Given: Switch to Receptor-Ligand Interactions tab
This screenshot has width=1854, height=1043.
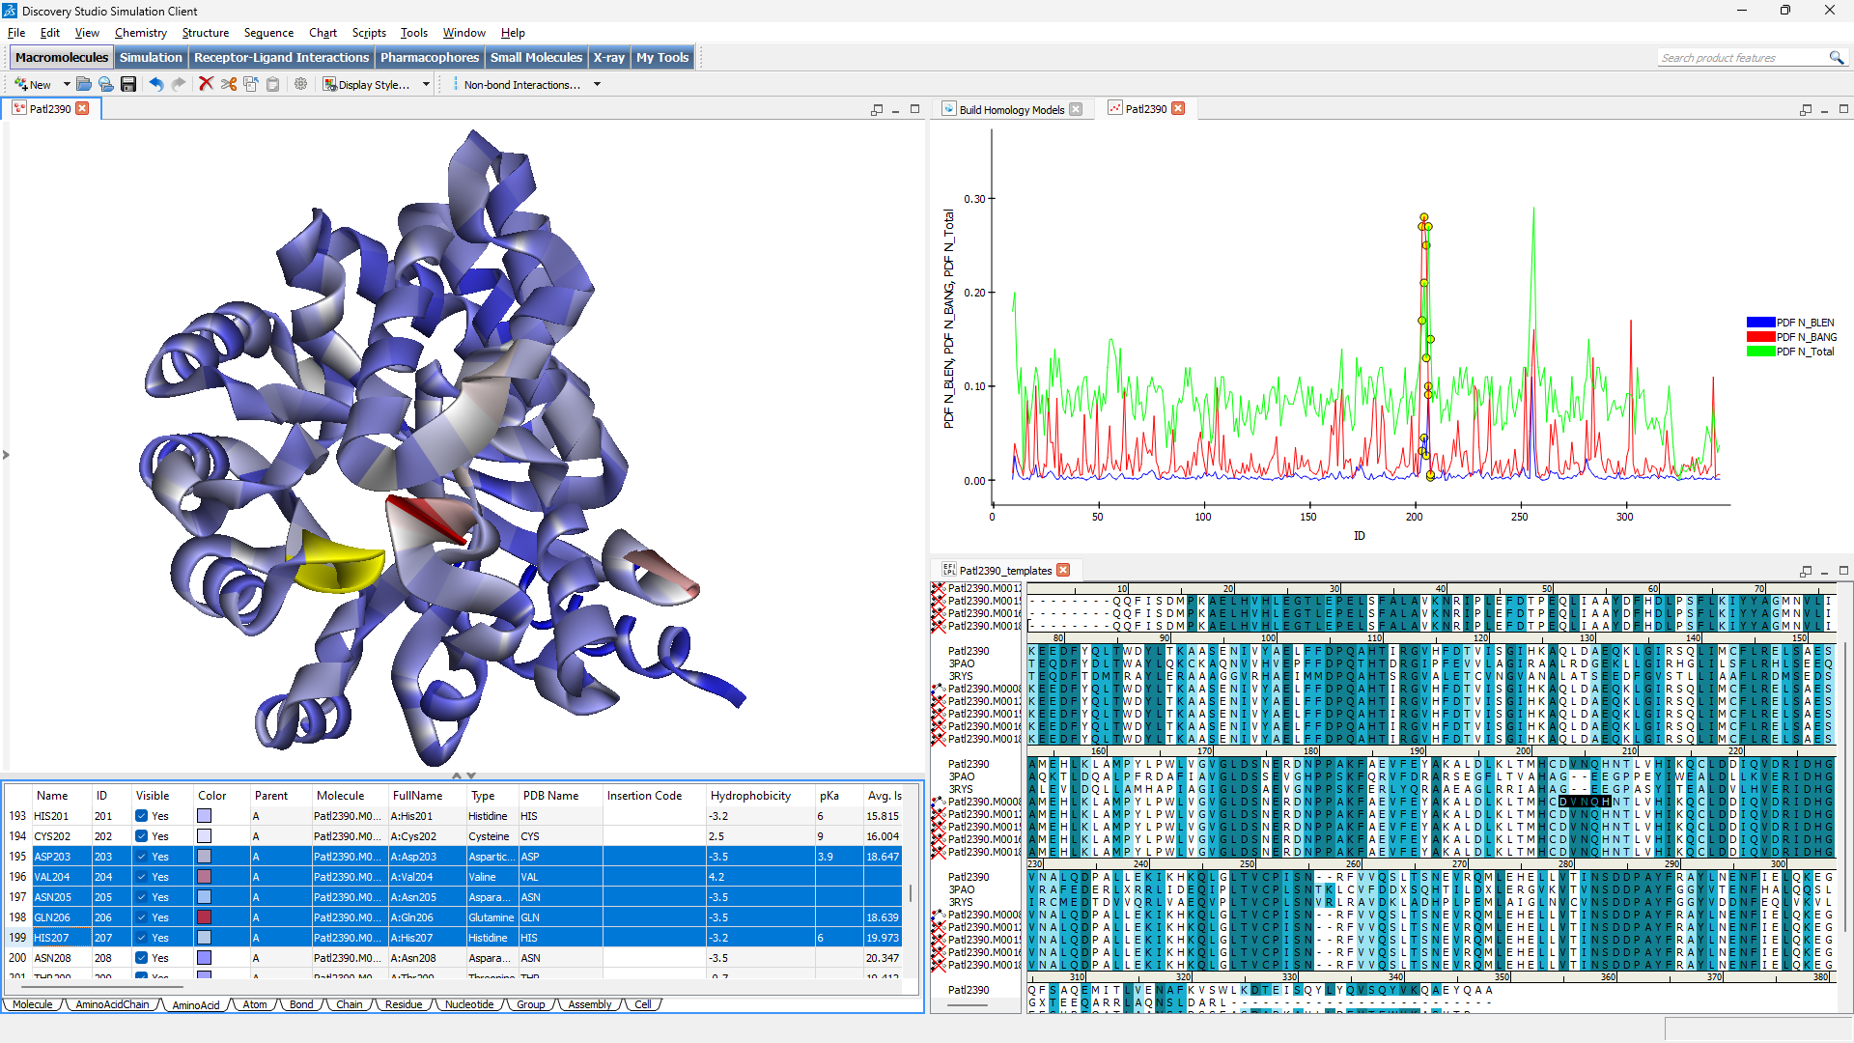Looking at the screenshot, I should [x=281, y=58].
